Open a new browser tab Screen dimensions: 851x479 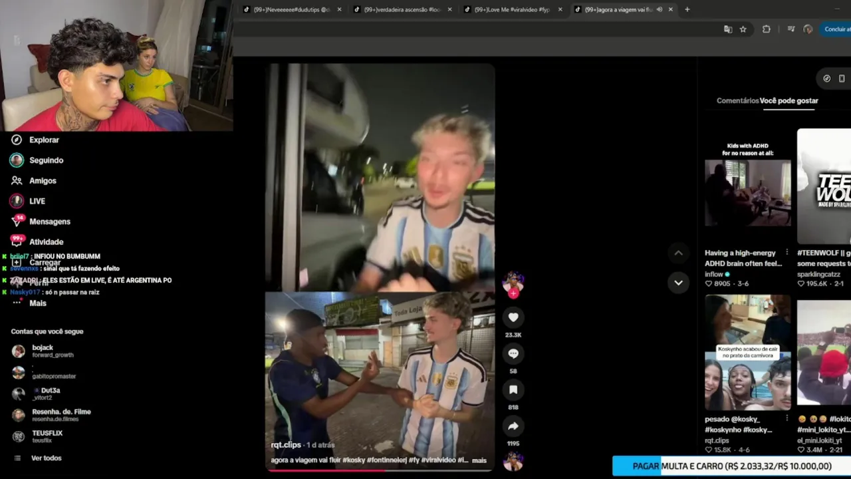pyautogui.click(x=687, y=9)
